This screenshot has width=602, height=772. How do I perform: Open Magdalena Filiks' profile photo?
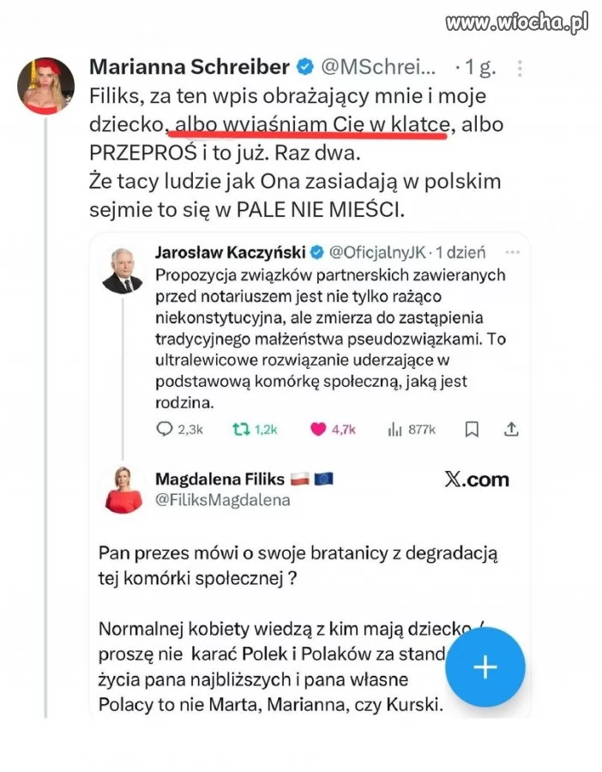point(123,491)
